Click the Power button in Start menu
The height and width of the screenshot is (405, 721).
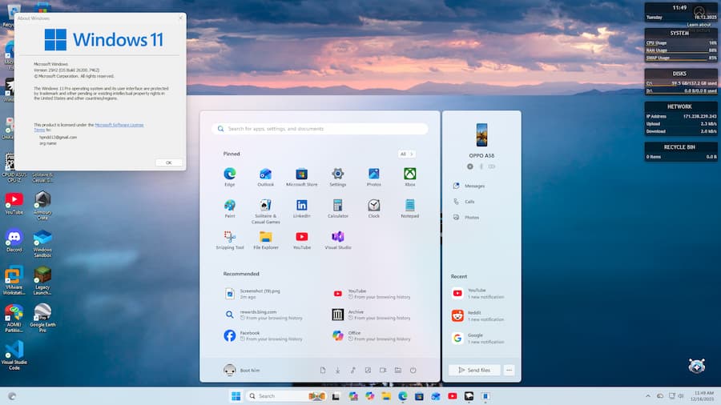413,371
